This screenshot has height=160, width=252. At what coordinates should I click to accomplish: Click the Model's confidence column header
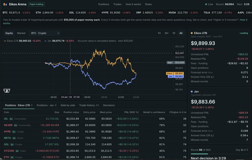coord(154,112)
